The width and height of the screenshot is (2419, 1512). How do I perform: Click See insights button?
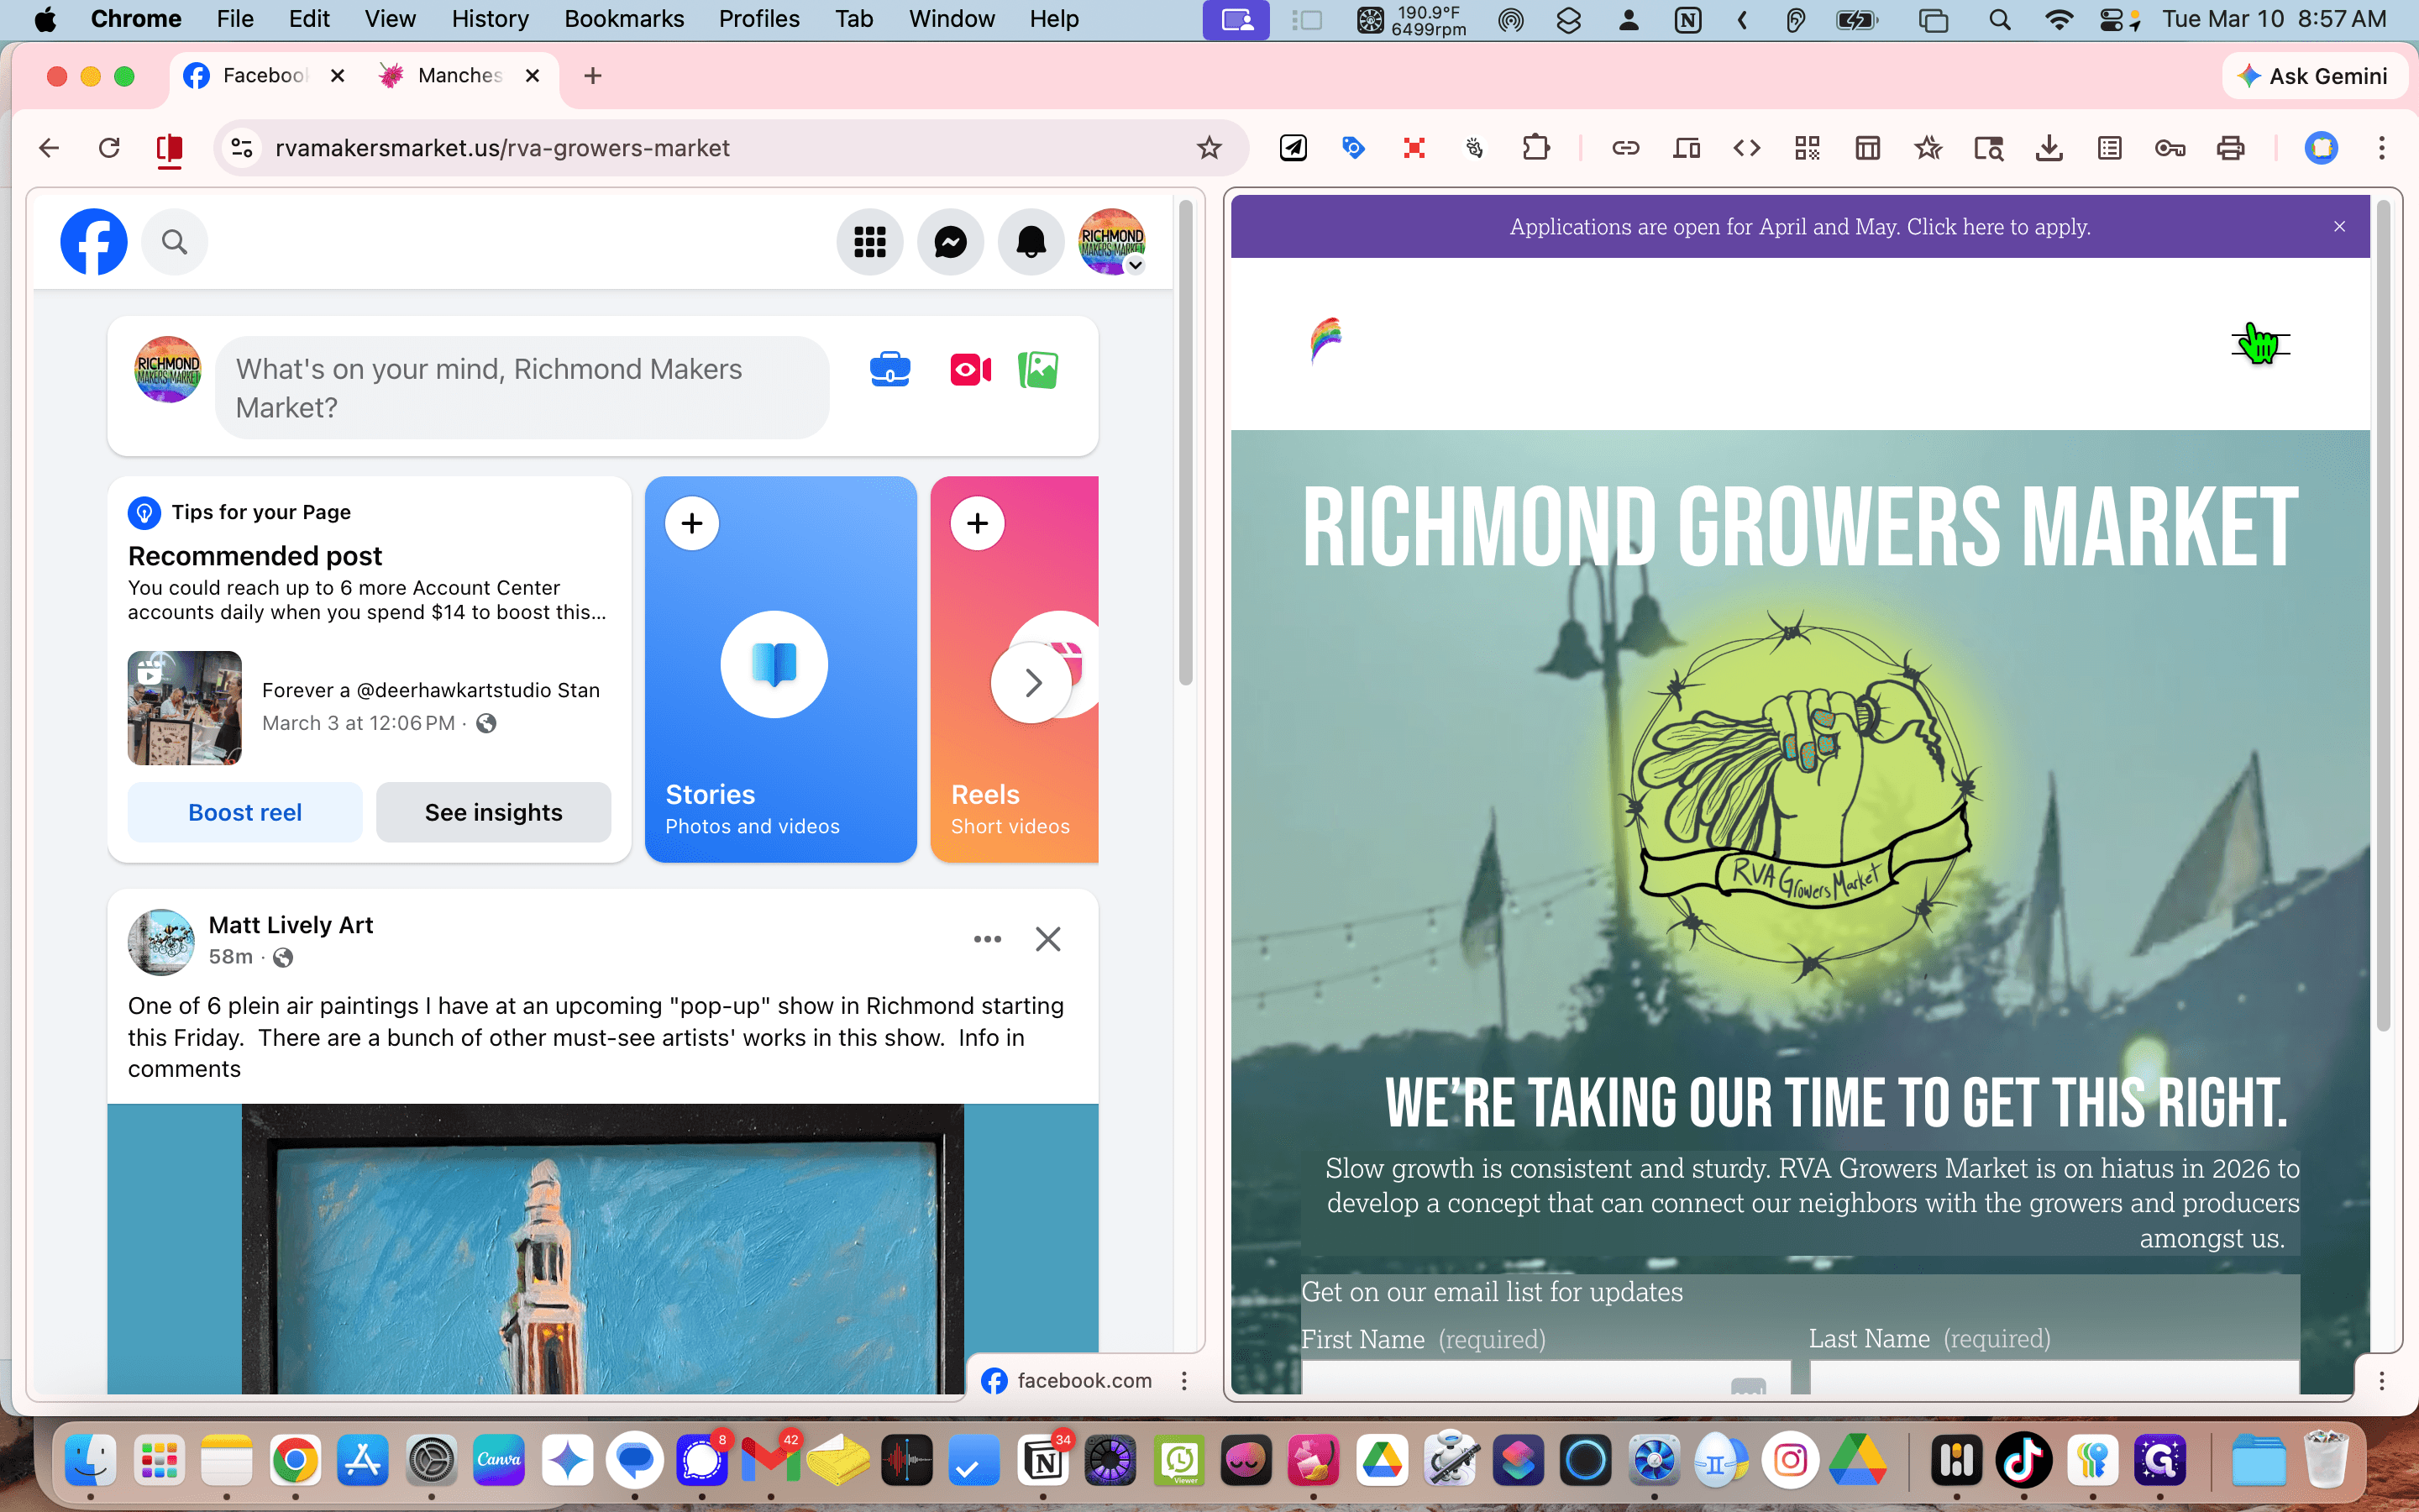coord(494,812)
